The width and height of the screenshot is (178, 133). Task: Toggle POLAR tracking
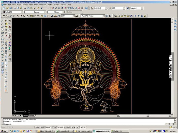pos(54,127)
